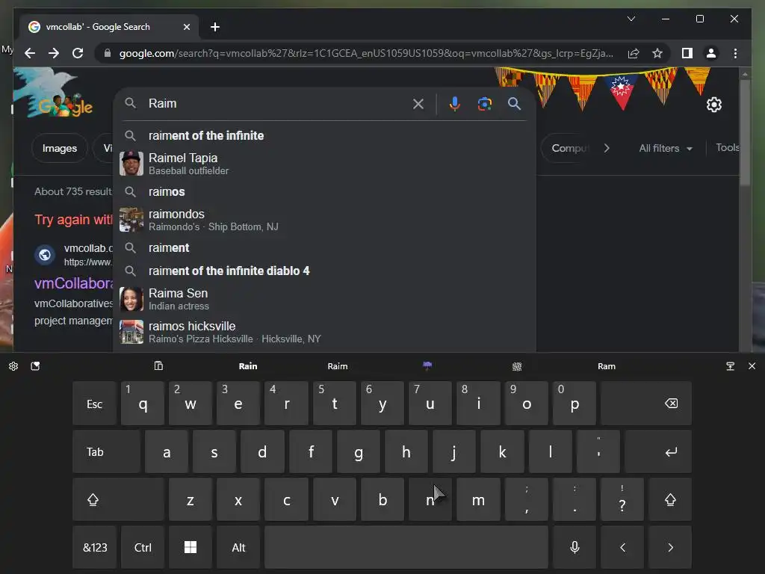Click the page vertical scrollbar
Image resolution: width=765 pixels, height=574 pixels.
[745, 132]
